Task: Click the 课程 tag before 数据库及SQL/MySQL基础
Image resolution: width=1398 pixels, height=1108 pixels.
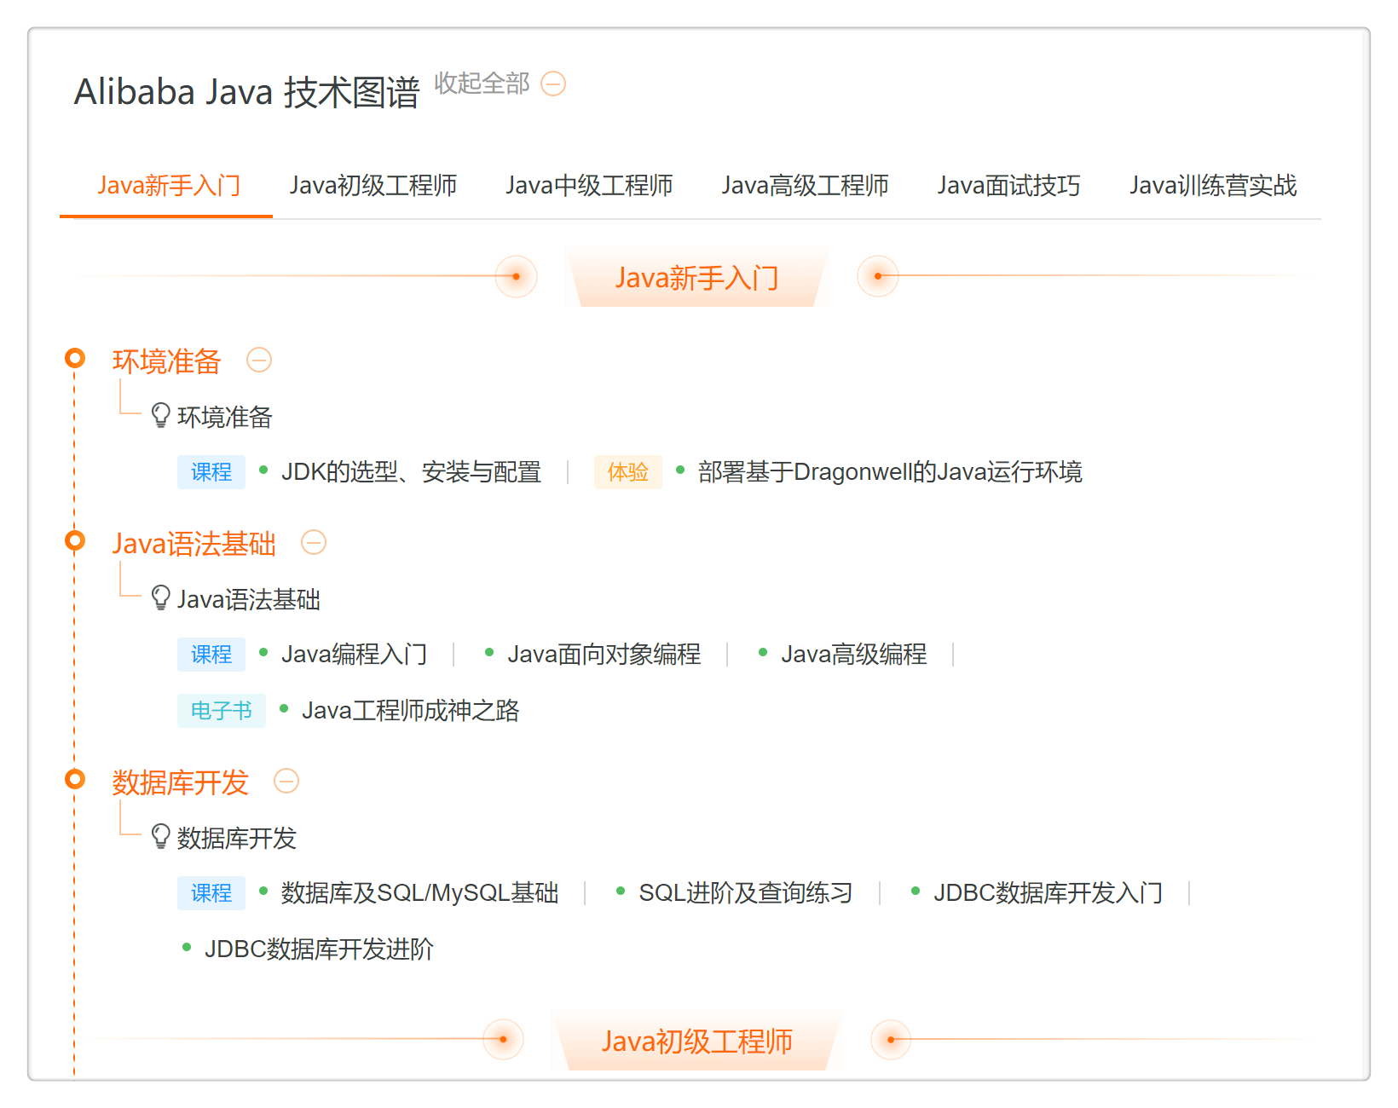Action: coord(211,892)
